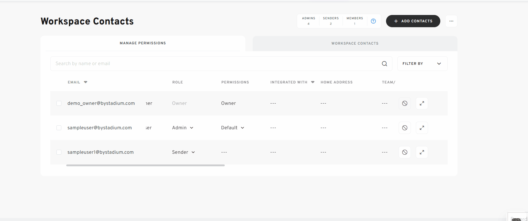Image resolution: width=528 pixels, height=221 pixels.
Task: Switch to Manage Permissions tab
Action: point(143,43)
